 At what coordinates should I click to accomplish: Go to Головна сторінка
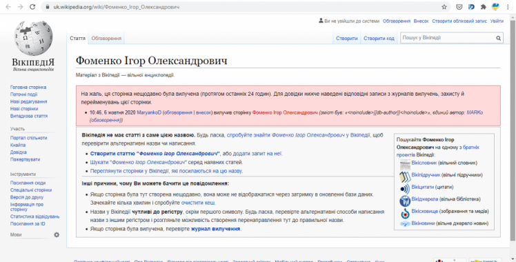pyautogui.click(x=28, y=88)
